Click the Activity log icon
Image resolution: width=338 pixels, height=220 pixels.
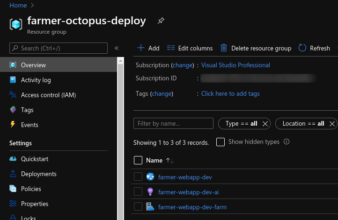[13, 80]
